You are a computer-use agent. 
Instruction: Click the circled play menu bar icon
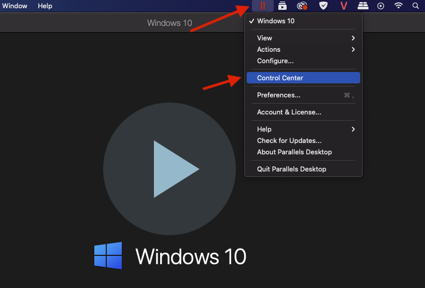(x=381, y=6)
